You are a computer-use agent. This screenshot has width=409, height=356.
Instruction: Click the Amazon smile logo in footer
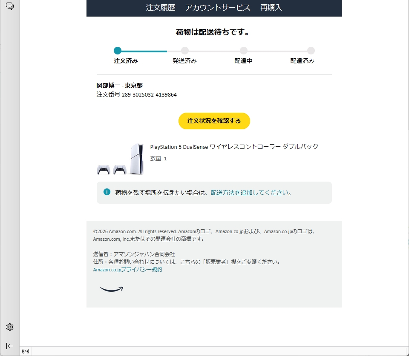(112, 289)
